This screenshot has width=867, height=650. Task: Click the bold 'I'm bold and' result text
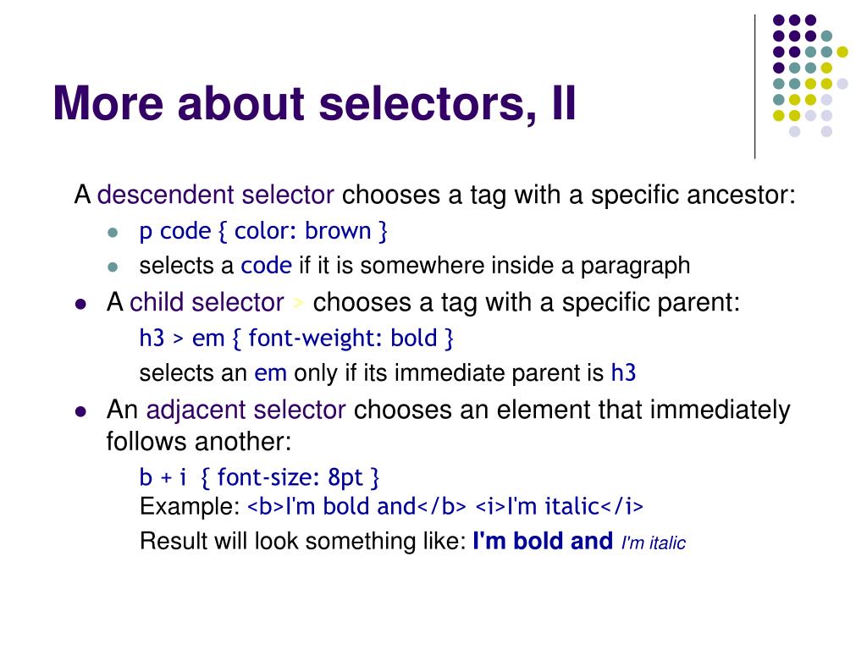tap(543, 541)
